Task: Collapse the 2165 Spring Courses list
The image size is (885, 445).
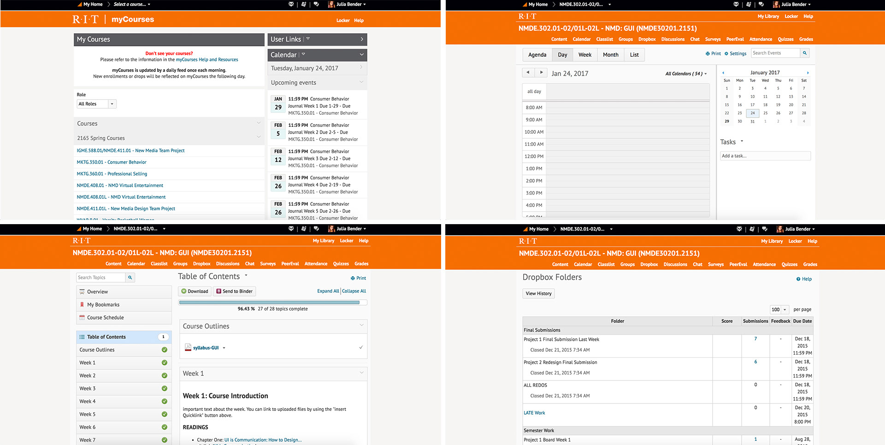Action: (x=259, y=136)
